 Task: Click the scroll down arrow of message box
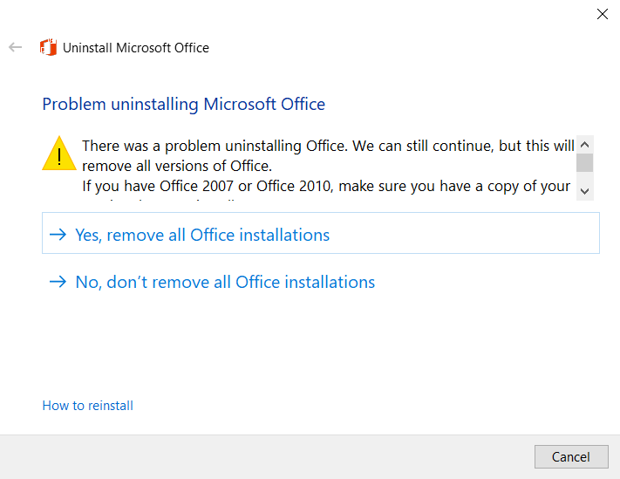tap(585, 191)
